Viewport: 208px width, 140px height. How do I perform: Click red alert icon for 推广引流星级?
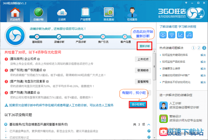(x=6, y=70)
